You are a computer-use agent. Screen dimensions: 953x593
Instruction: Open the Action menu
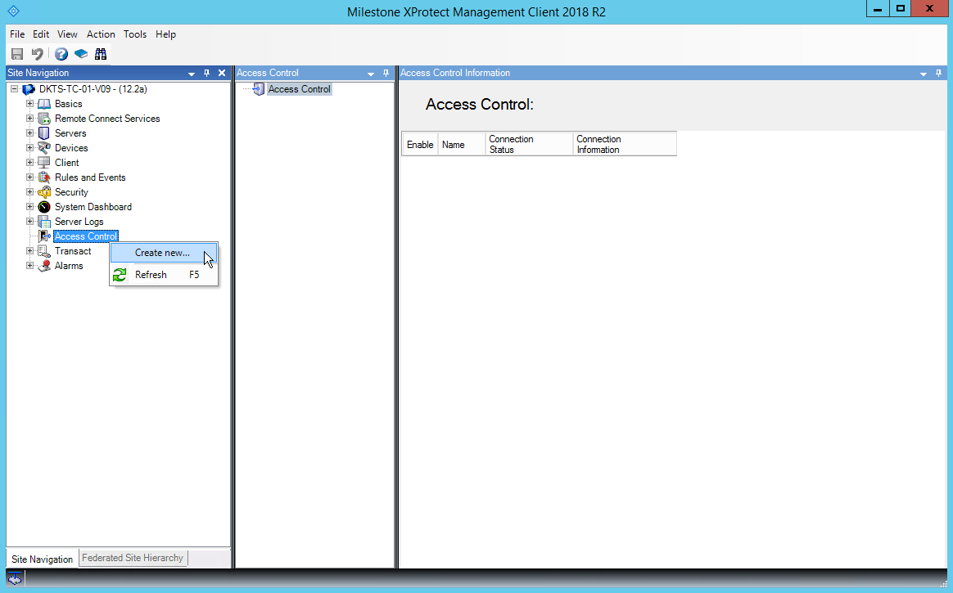(x=101, y=34)
